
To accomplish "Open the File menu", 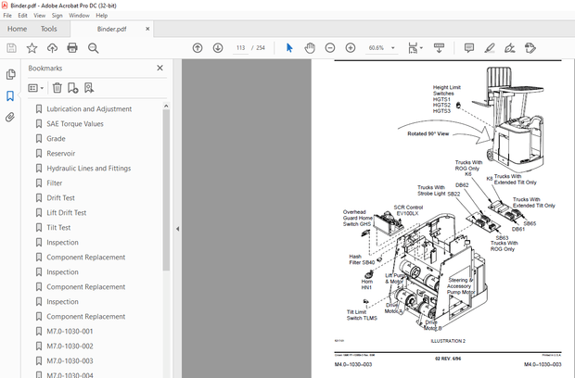I will 7,16.
